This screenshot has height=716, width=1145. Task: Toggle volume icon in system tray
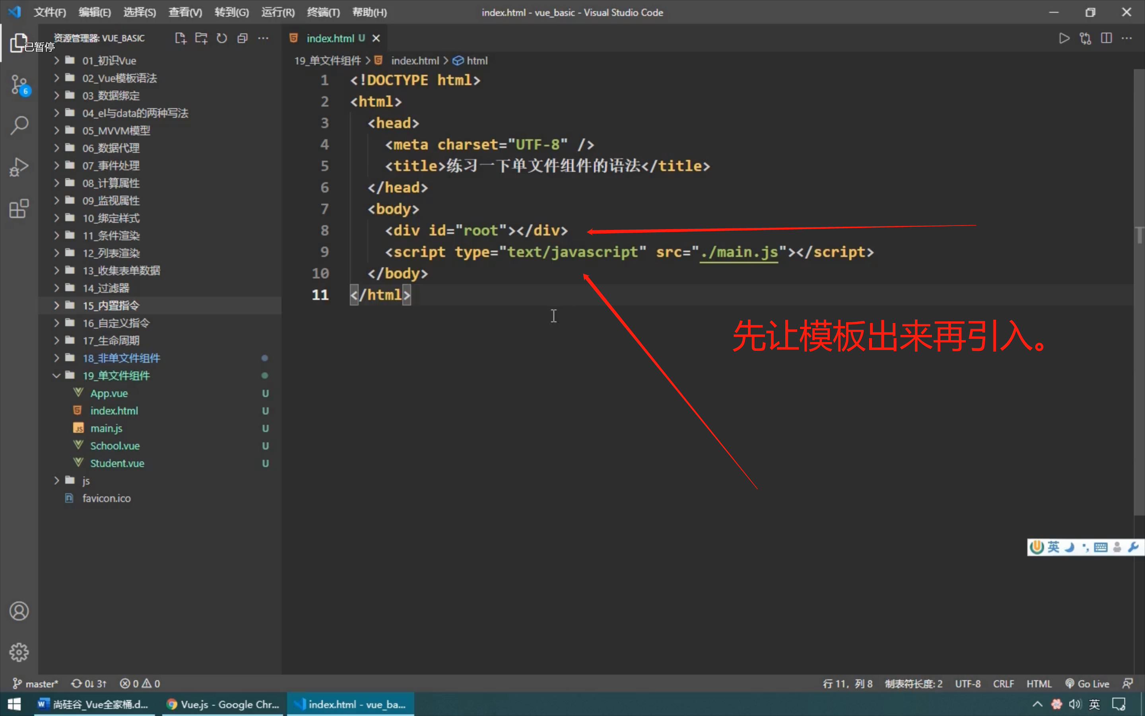click(x=1075, y=704)
